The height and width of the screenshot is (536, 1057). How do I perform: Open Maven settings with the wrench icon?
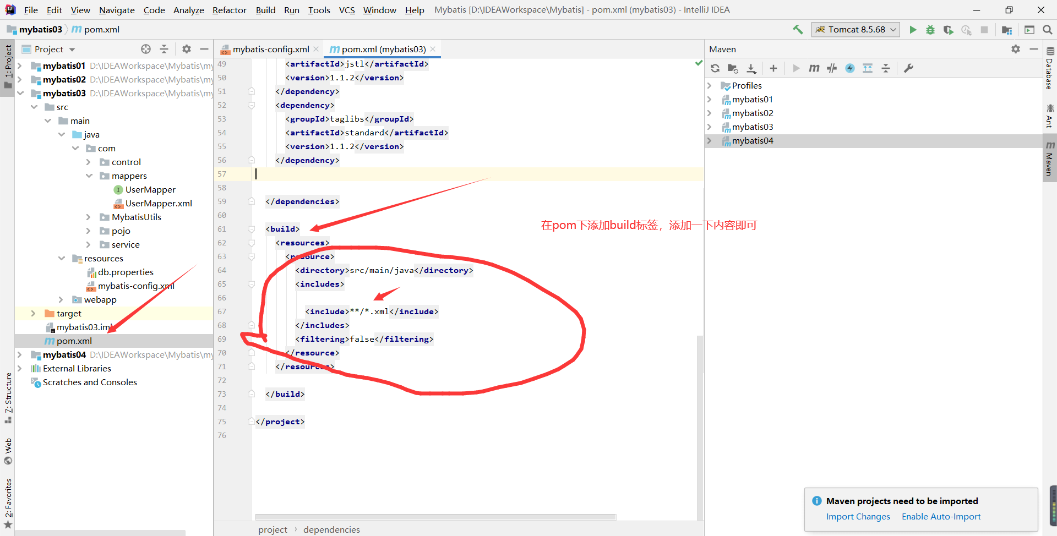909,68
